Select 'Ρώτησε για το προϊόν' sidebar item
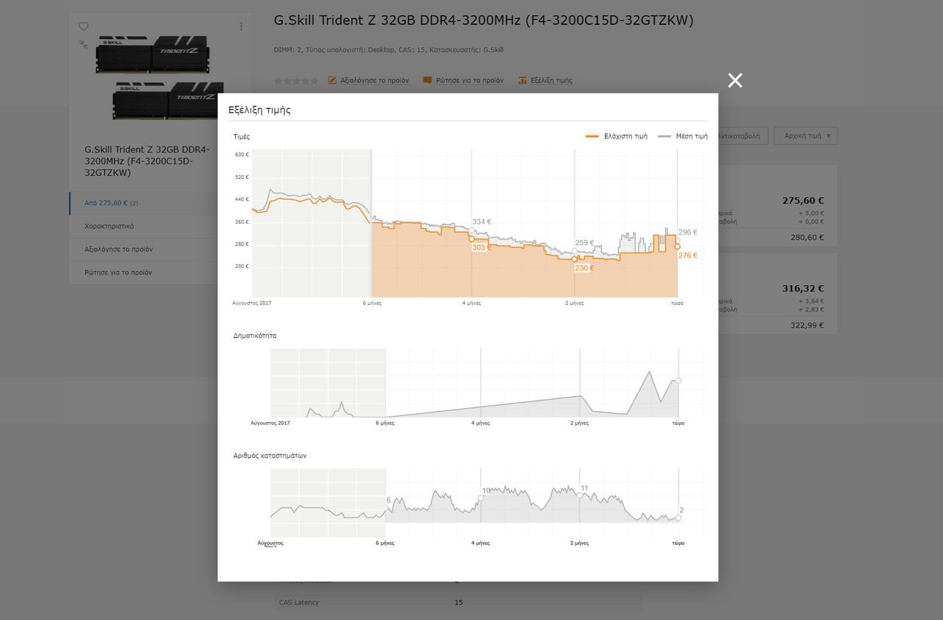943x620 pixels. (x=161, y=272)
